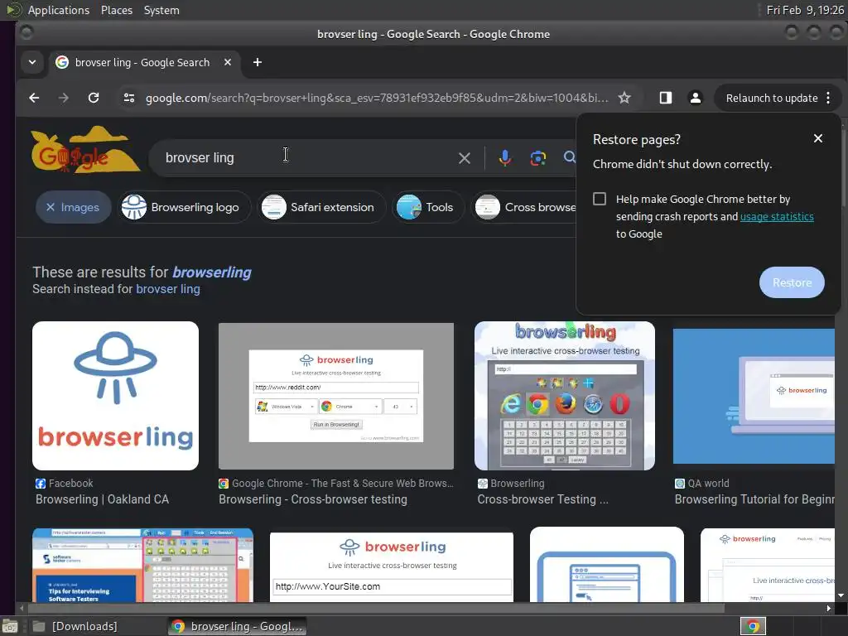Screen dimensions: 848x636
Task: Open the side panel icon
Action: click(x=665, y=98)
